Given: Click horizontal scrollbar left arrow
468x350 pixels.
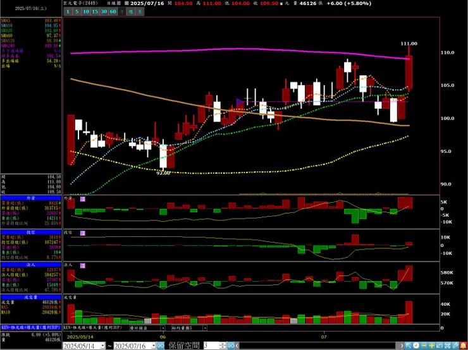Looking at the screenshot, I should click(237, 346).
